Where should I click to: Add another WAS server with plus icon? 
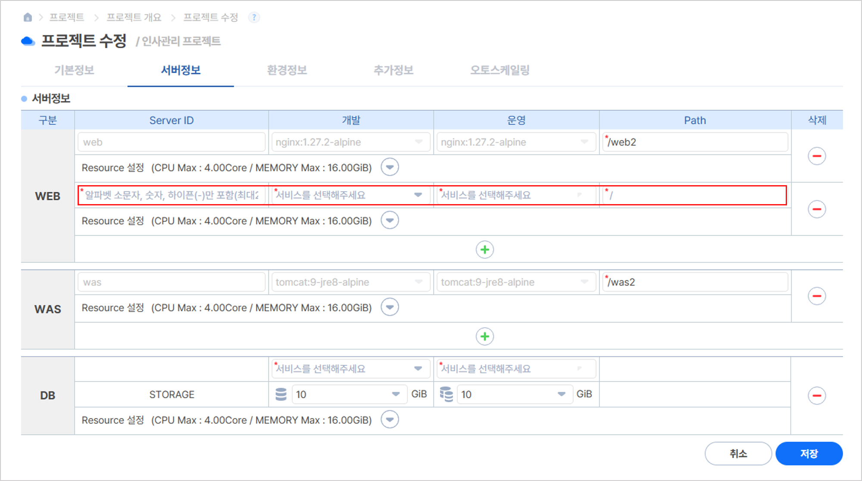click(485, 336)
